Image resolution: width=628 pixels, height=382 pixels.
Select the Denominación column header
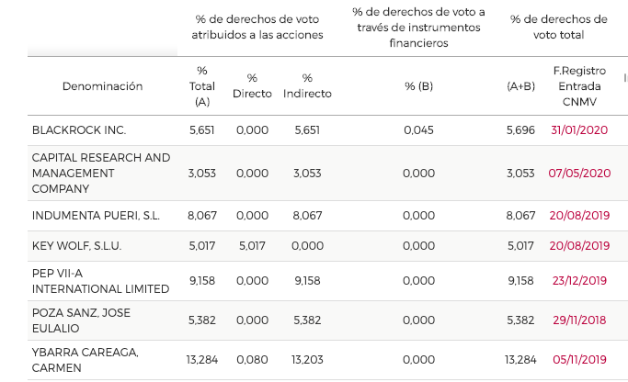[x=103, y=86]
